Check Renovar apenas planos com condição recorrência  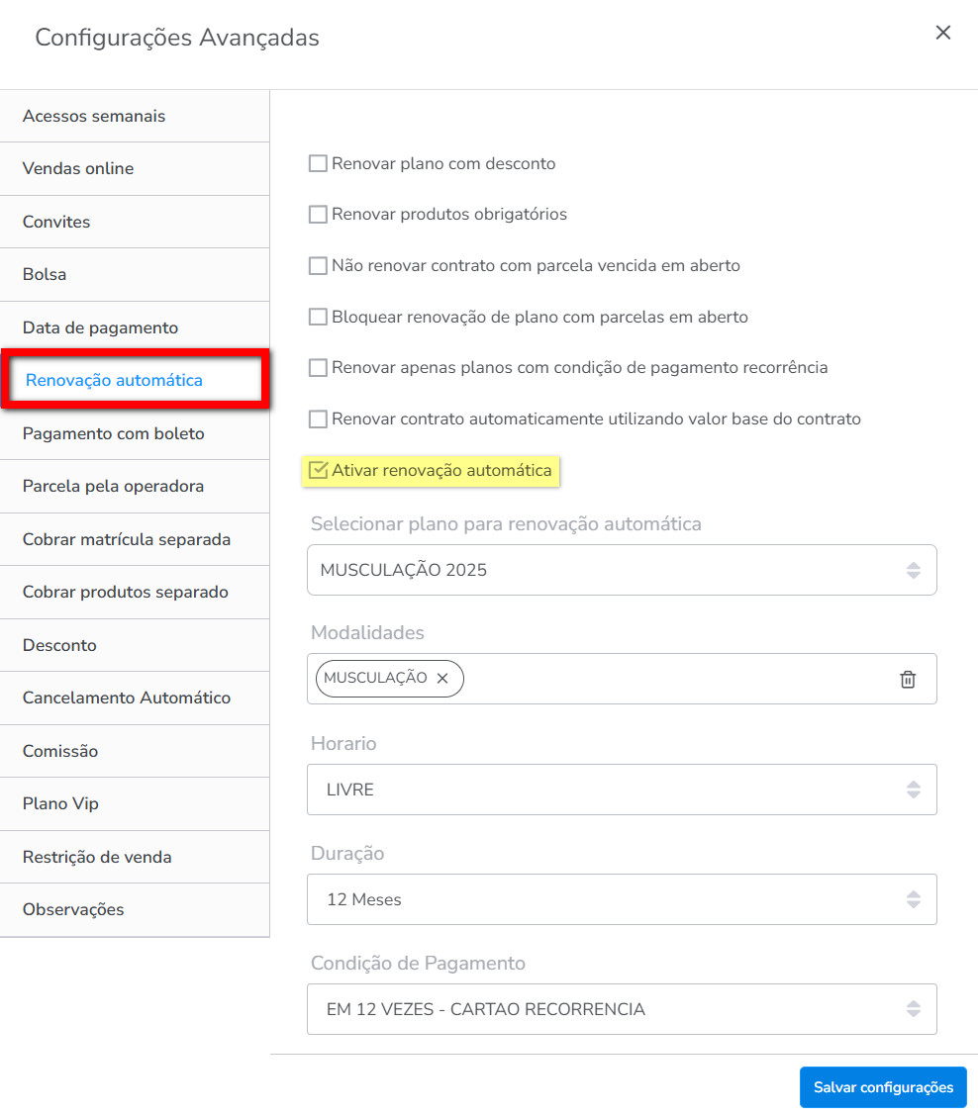(x=318, y=368)
